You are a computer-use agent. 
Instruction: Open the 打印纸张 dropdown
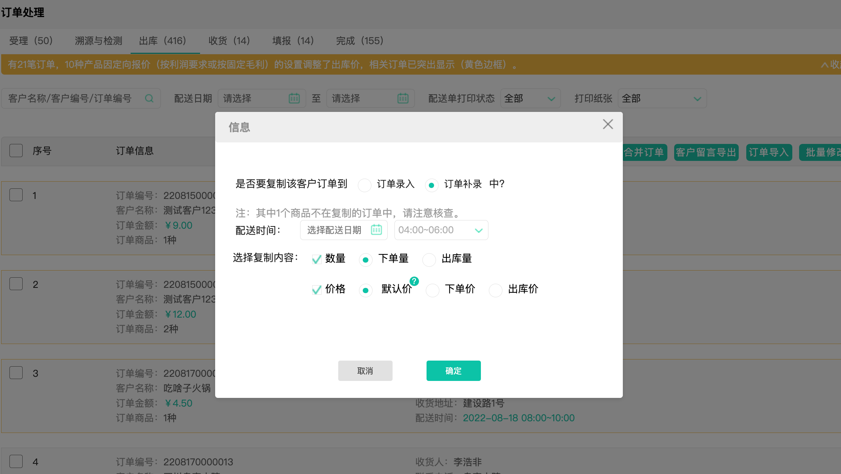(662, 99)
